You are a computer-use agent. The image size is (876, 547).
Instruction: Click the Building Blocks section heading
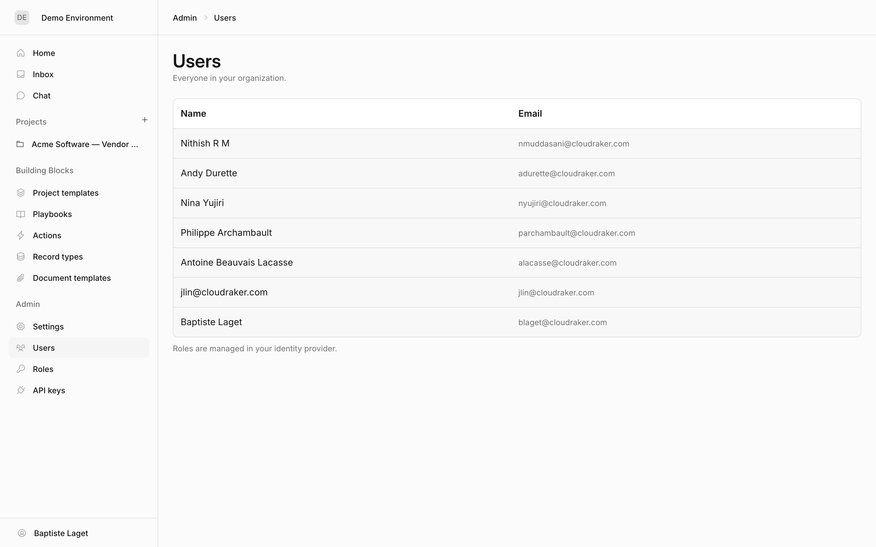[x=44, y=170]
